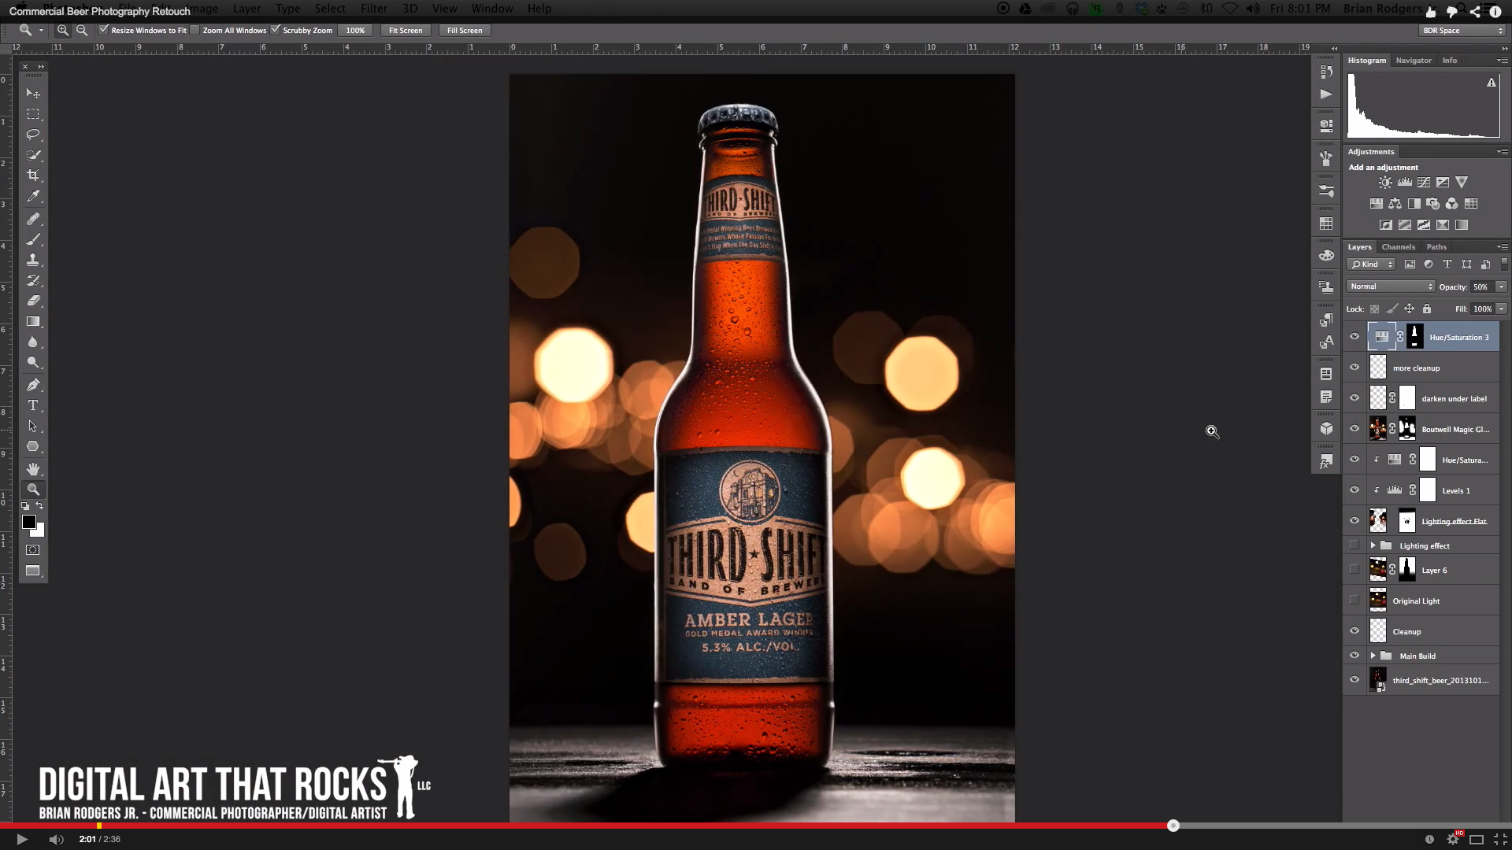Screen dimensions: 1512x850
Task: Select the Type tool
Action: tap(33, 405)
